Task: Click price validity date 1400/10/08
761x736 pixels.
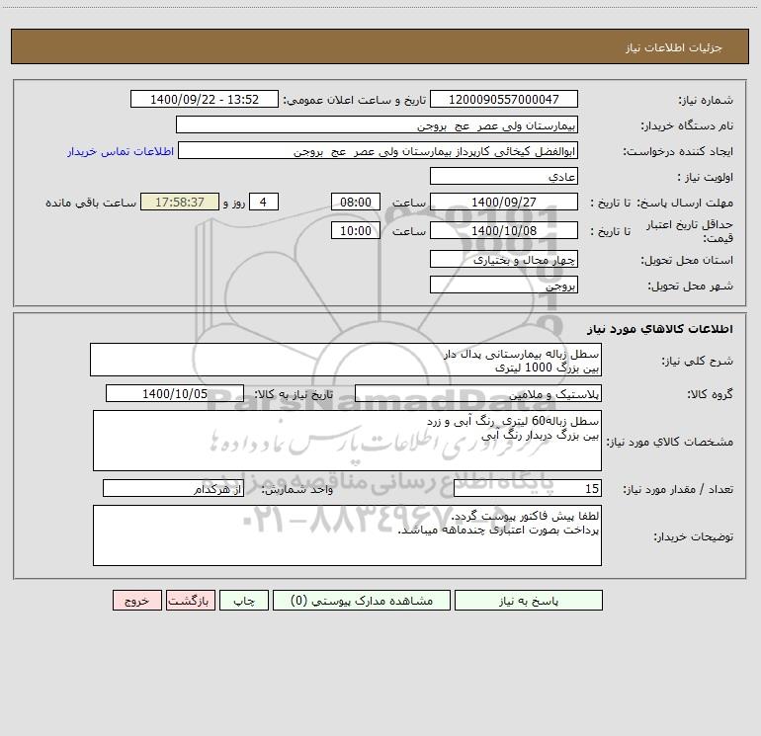Action: [x=504, y=230]
